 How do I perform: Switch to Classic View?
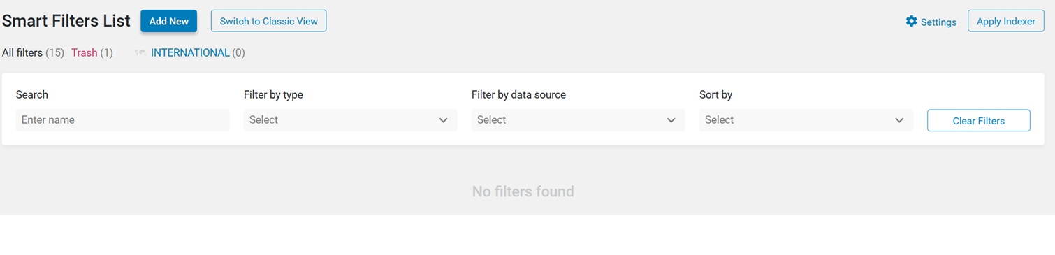click(x=268, y=21)
